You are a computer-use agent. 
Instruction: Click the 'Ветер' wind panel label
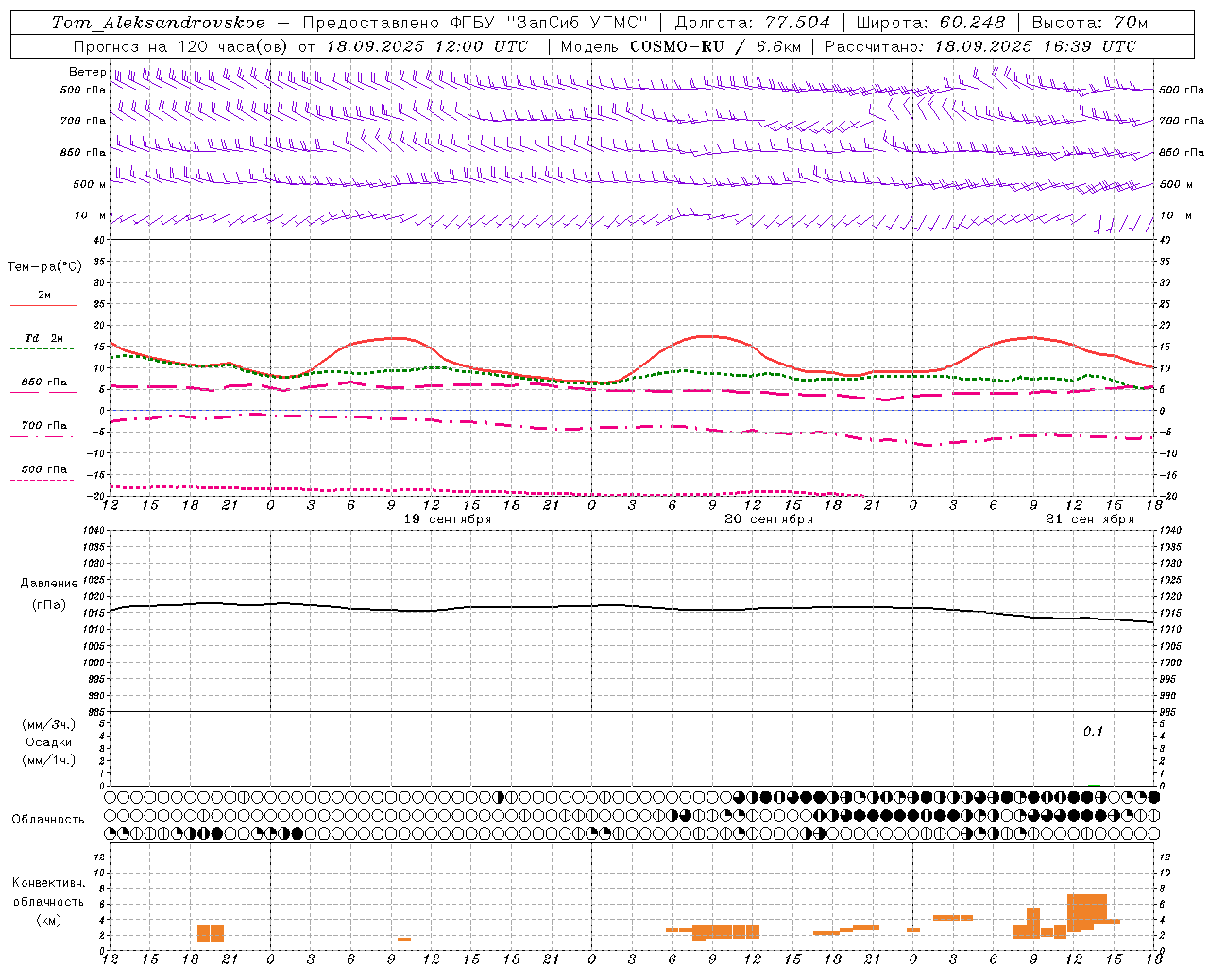[87, 72]
